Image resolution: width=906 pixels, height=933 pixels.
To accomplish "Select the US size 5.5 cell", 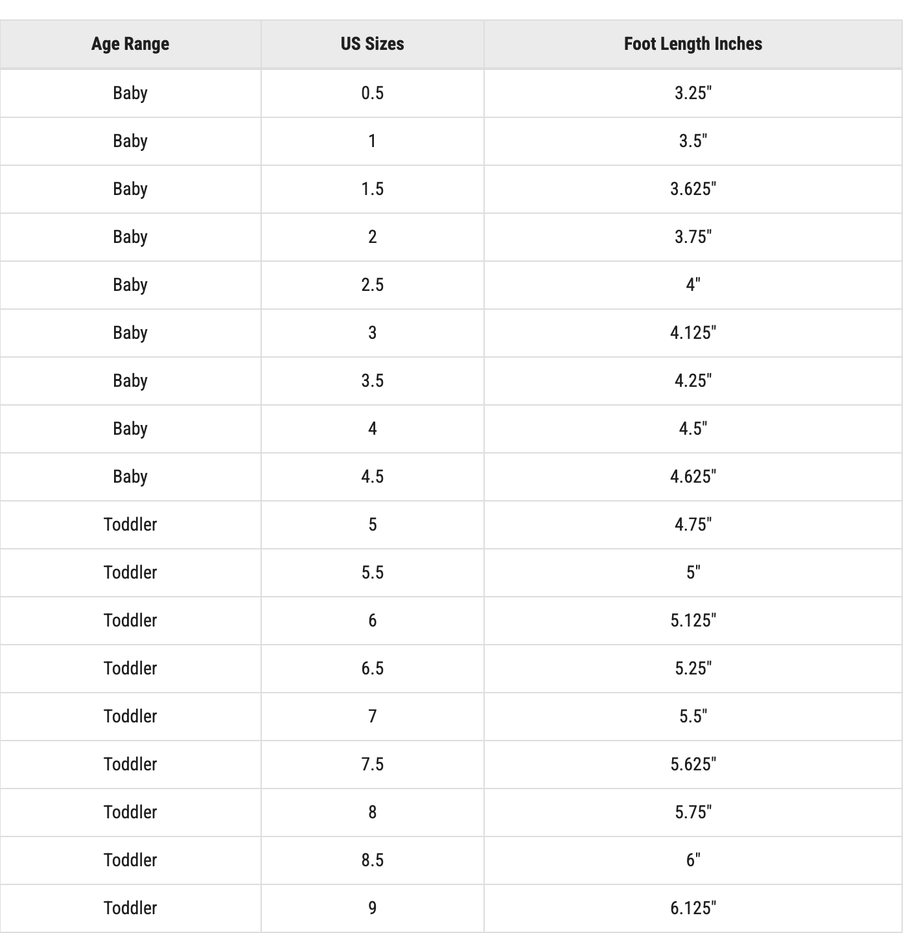I will pos(372,573).
